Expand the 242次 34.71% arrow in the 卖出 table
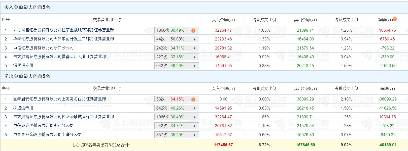 (194, 126)
